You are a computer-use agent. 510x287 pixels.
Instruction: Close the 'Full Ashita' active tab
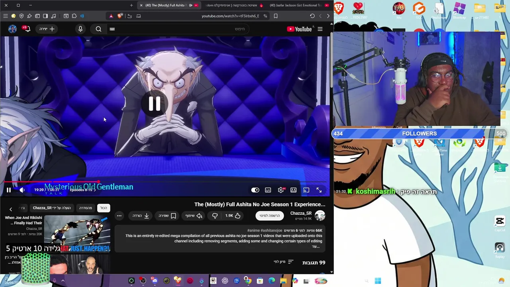[x=141, y=5]
